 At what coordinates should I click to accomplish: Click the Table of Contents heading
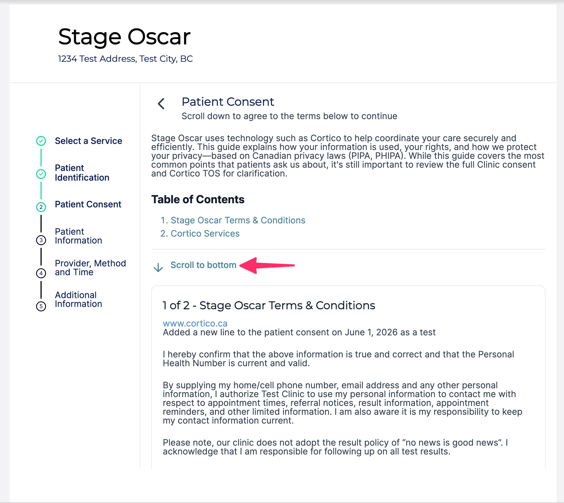pos(198,200)
